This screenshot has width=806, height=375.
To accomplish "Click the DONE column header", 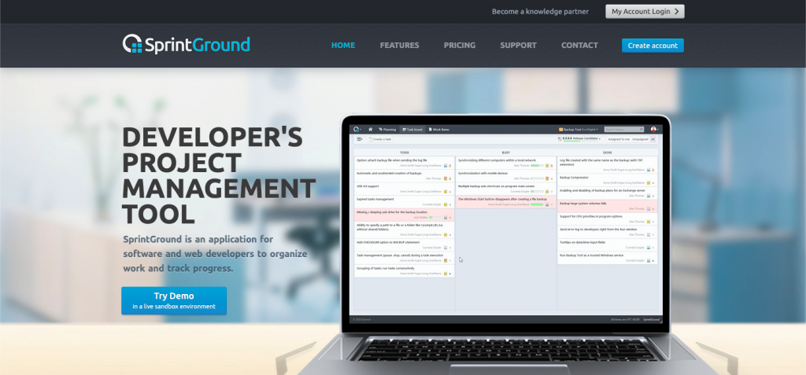I will pyautogui.click(x=608, y=153).
